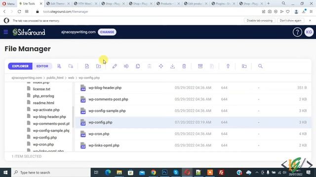The image size is (316, 177).
Task: Select wp-activate.php in folder tree
Action: coord(46,110)
